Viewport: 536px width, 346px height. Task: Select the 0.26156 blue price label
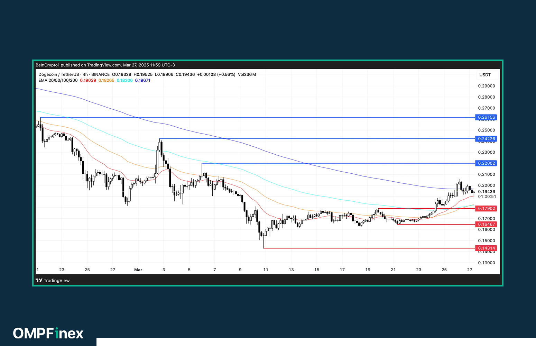pos(486,117)
